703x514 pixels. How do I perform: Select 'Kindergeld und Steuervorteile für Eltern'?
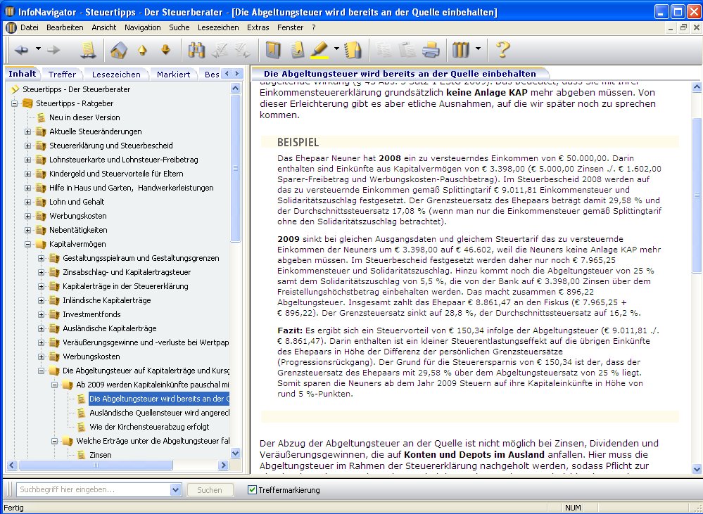pos(116,174)
